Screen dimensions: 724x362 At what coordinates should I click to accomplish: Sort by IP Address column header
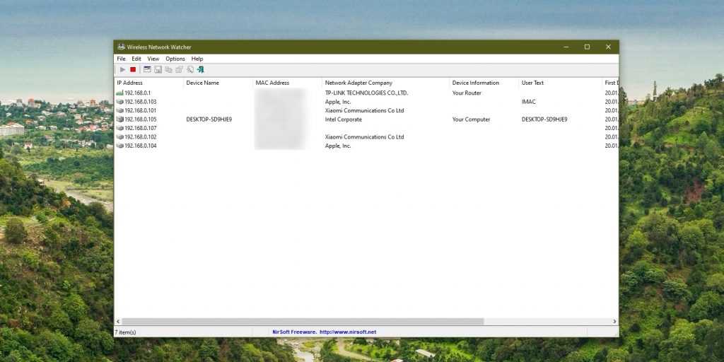coord(130,83)
